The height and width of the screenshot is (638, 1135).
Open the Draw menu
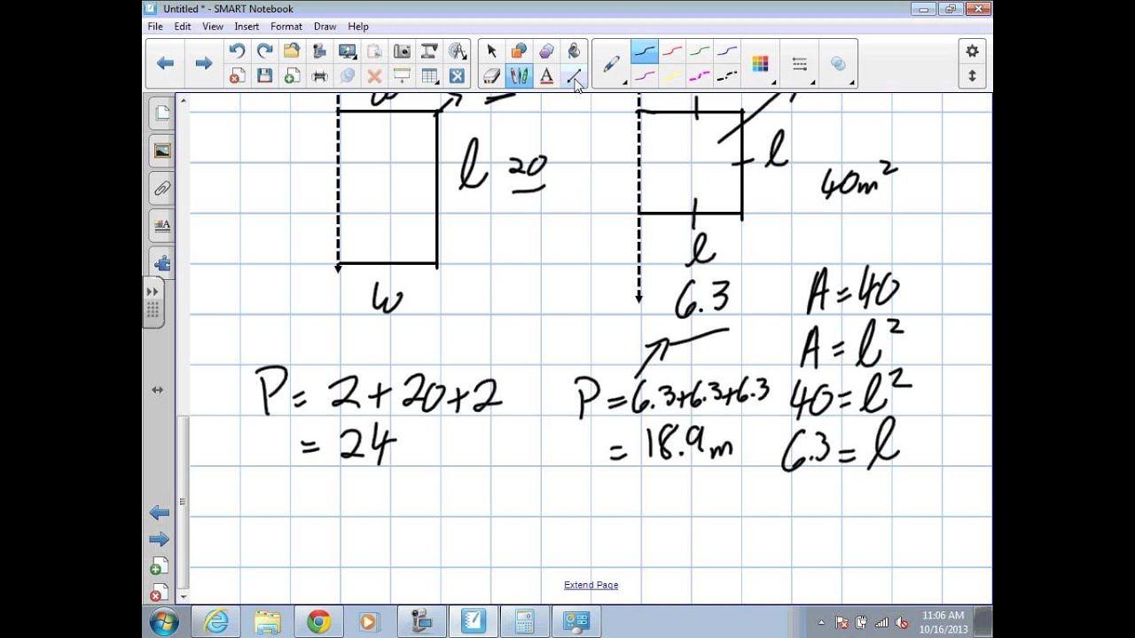click(x=325, y=27)
